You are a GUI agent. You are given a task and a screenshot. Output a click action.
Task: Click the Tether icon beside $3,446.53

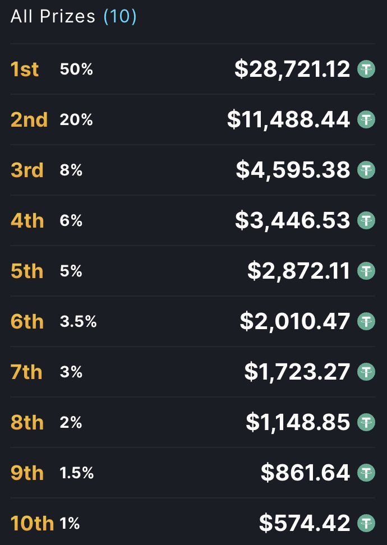pyautogui.click(x=366, y=220)
